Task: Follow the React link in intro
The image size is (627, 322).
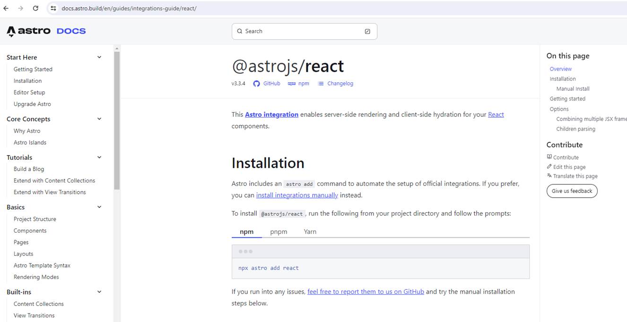Action: (496, 114)
